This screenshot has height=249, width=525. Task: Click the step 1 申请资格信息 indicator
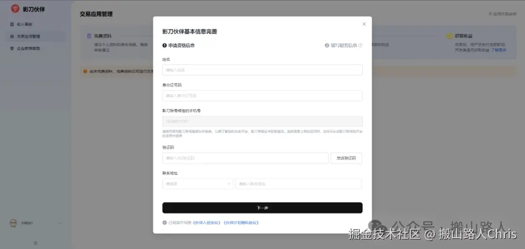point(178,46)
